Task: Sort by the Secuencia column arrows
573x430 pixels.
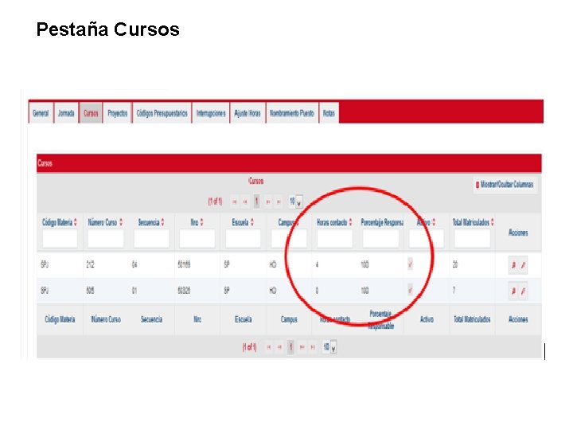Action: tap(162, 222)
